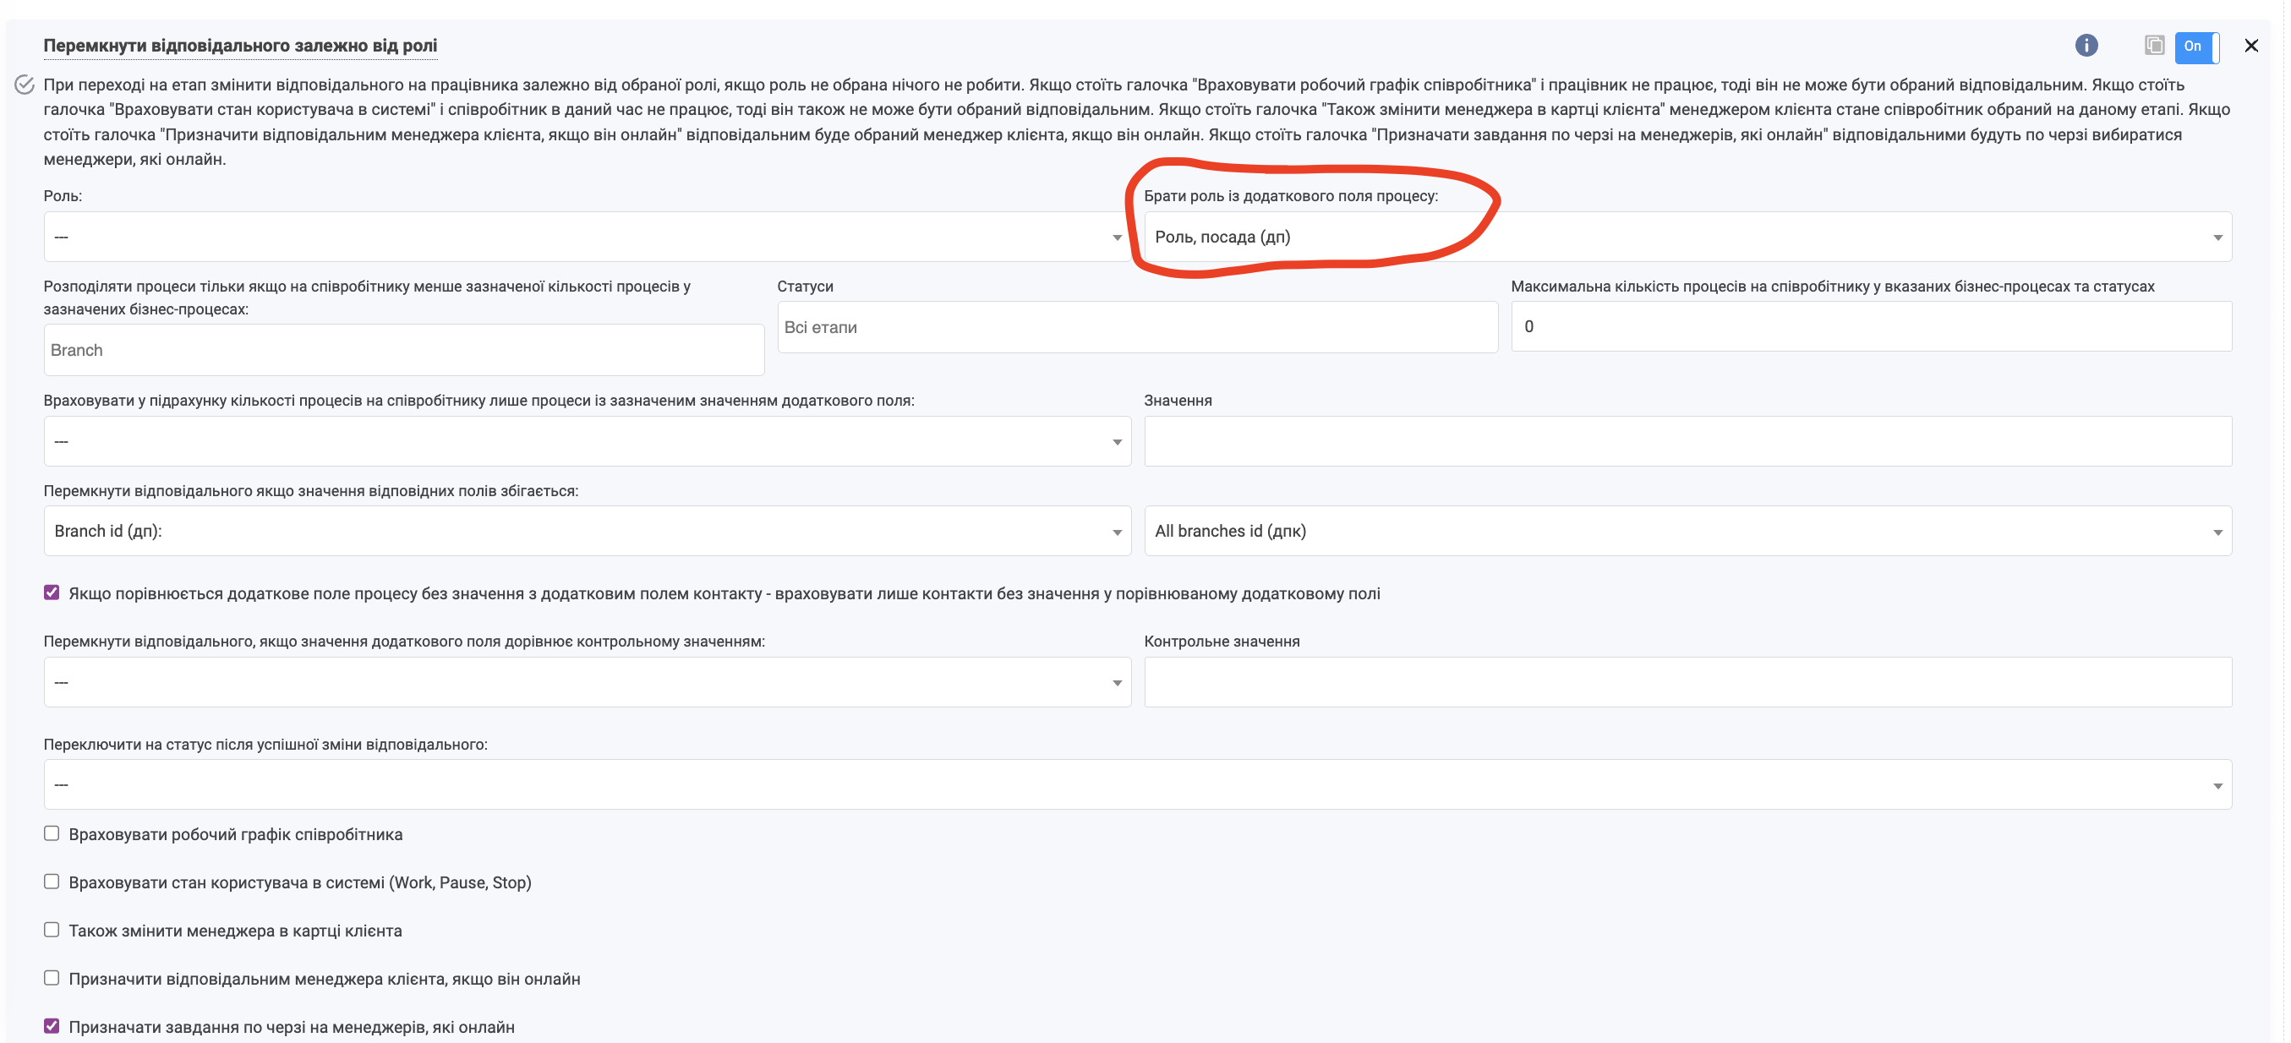
Task: Uncheck the compare-empty-field contacts checkbox
Action: 52,592
